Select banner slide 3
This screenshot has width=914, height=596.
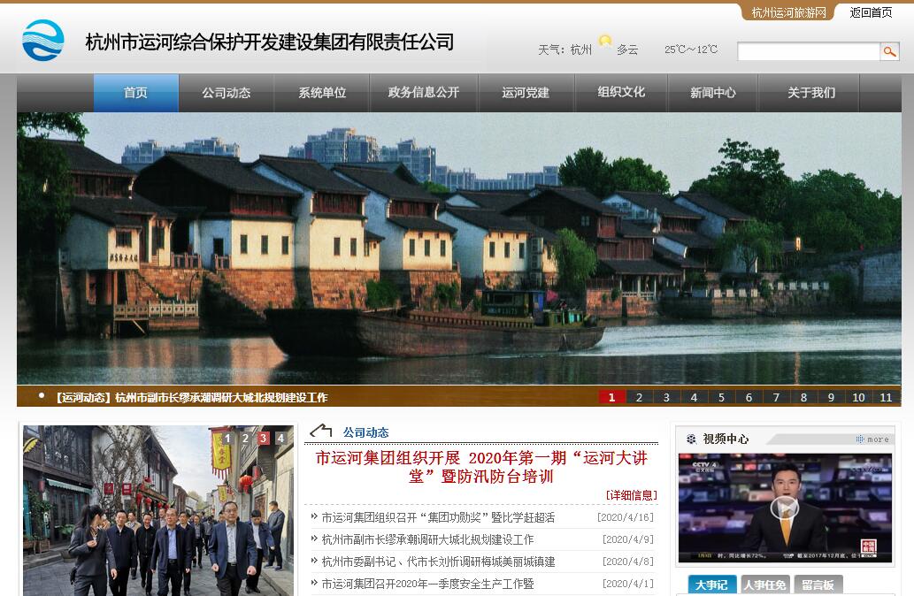(666, 397)
